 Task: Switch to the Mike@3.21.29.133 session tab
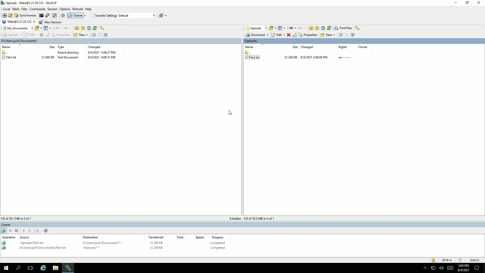tap(19, 22)
